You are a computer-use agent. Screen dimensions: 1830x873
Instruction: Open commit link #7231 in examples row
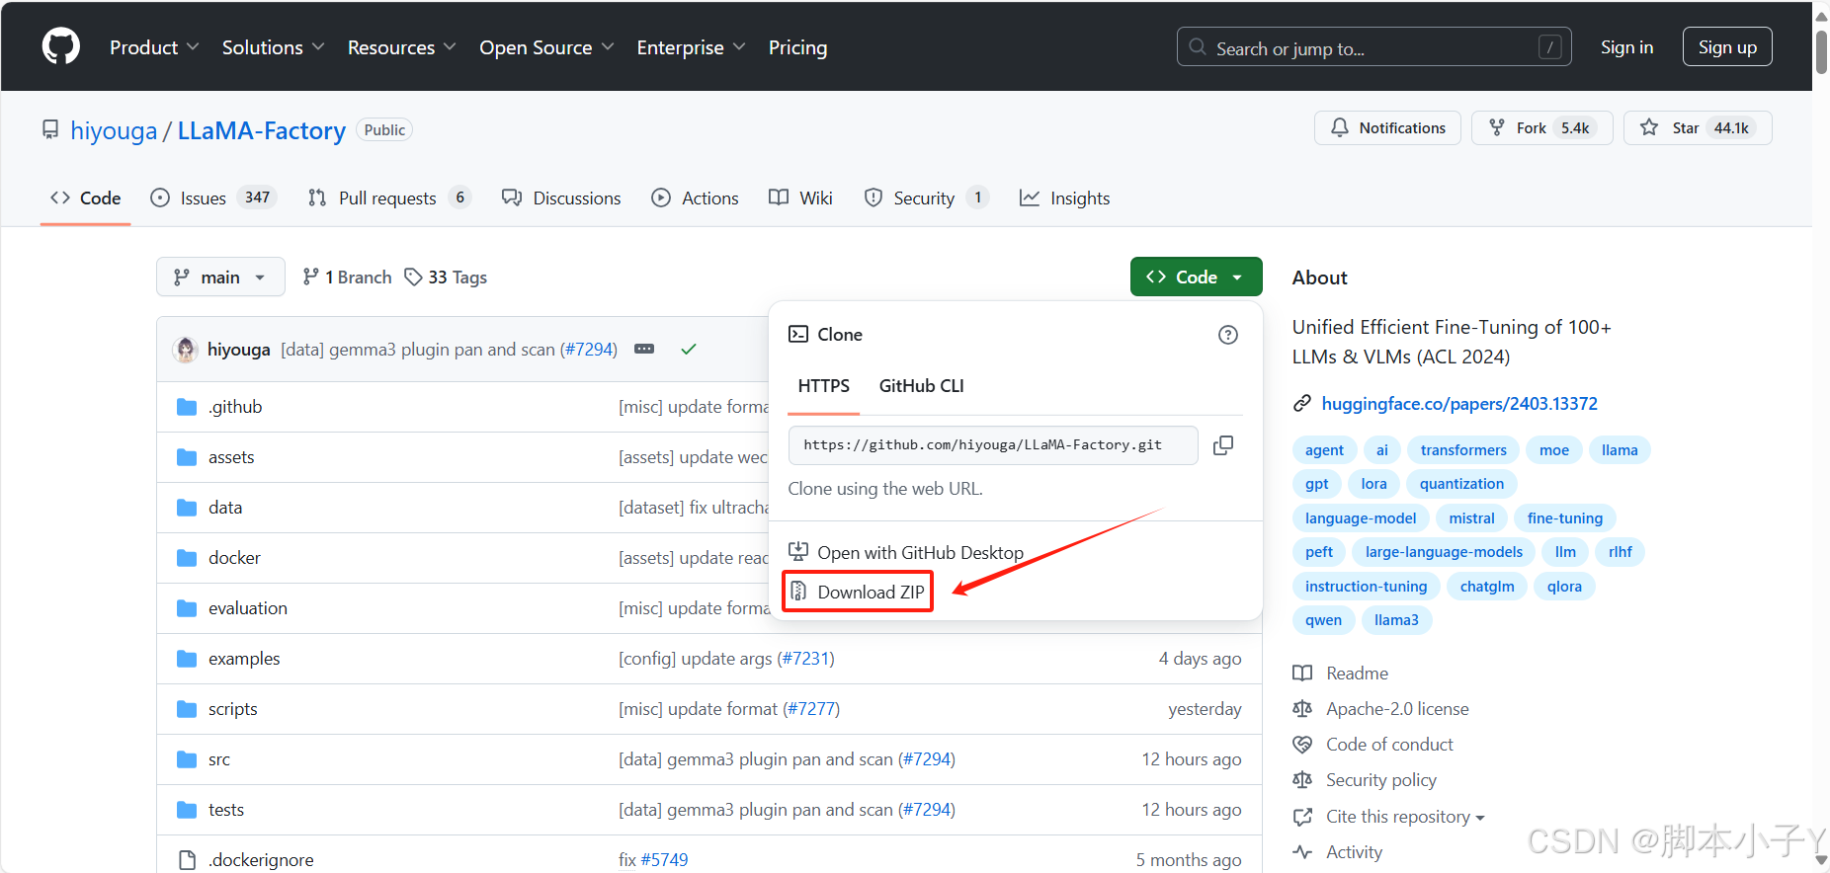(805, 659)
